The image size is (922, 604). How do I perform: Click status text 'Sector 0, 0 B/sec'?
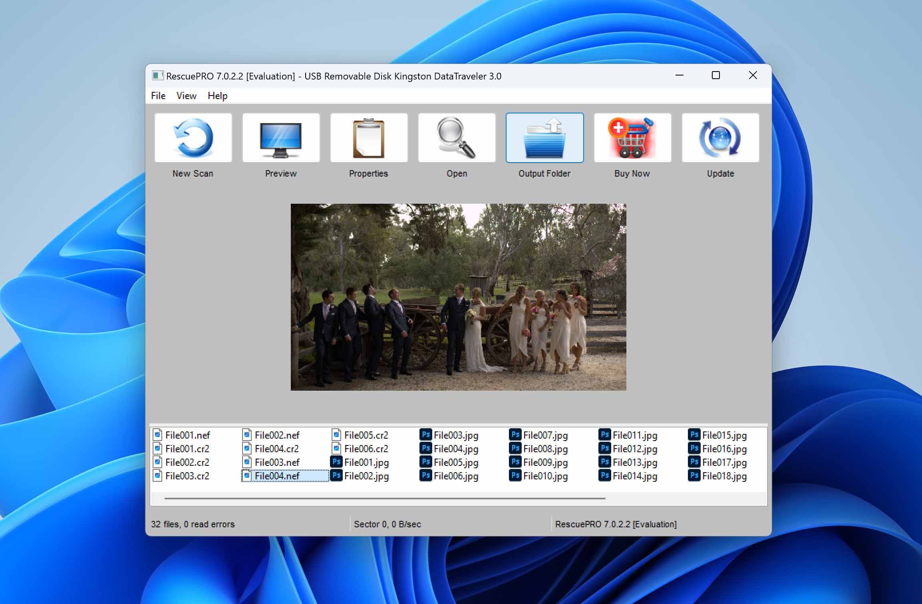(x=387, y=524)
